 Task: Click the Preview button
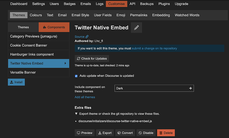click(85, 133)
